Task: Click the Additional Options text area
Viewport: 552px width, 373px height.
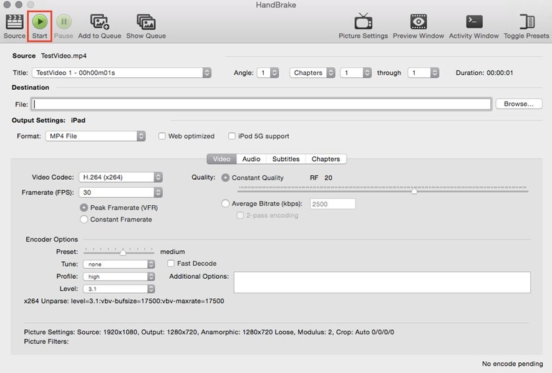Action: (382, 282)
